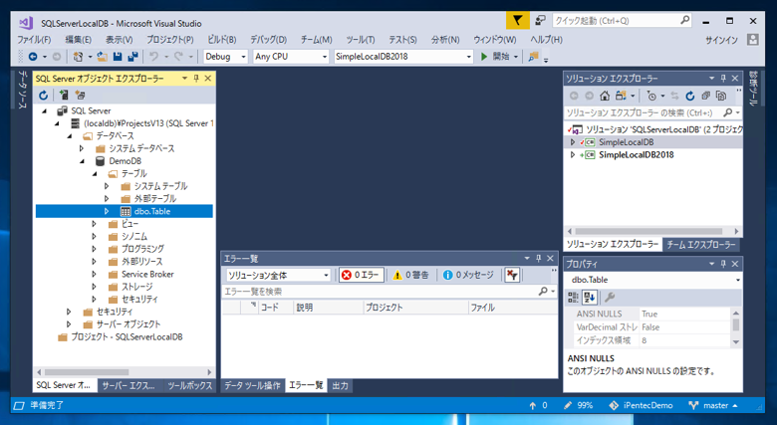
Task: Click the Open File toolbar icon
Action: click(102, 57)
